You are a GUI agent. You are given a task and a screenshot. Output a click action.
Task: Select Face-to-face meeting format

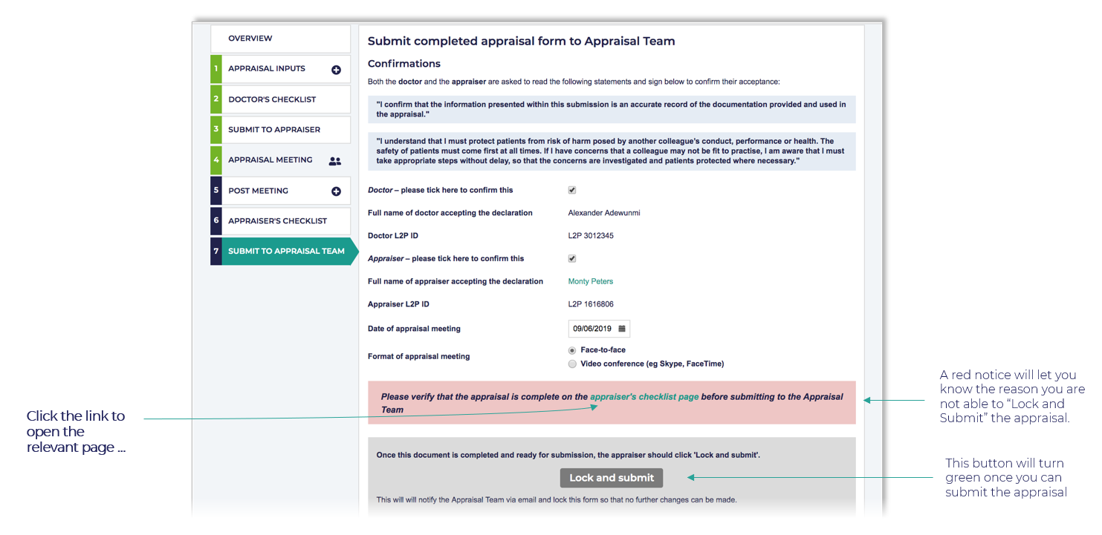coord(572,350)
